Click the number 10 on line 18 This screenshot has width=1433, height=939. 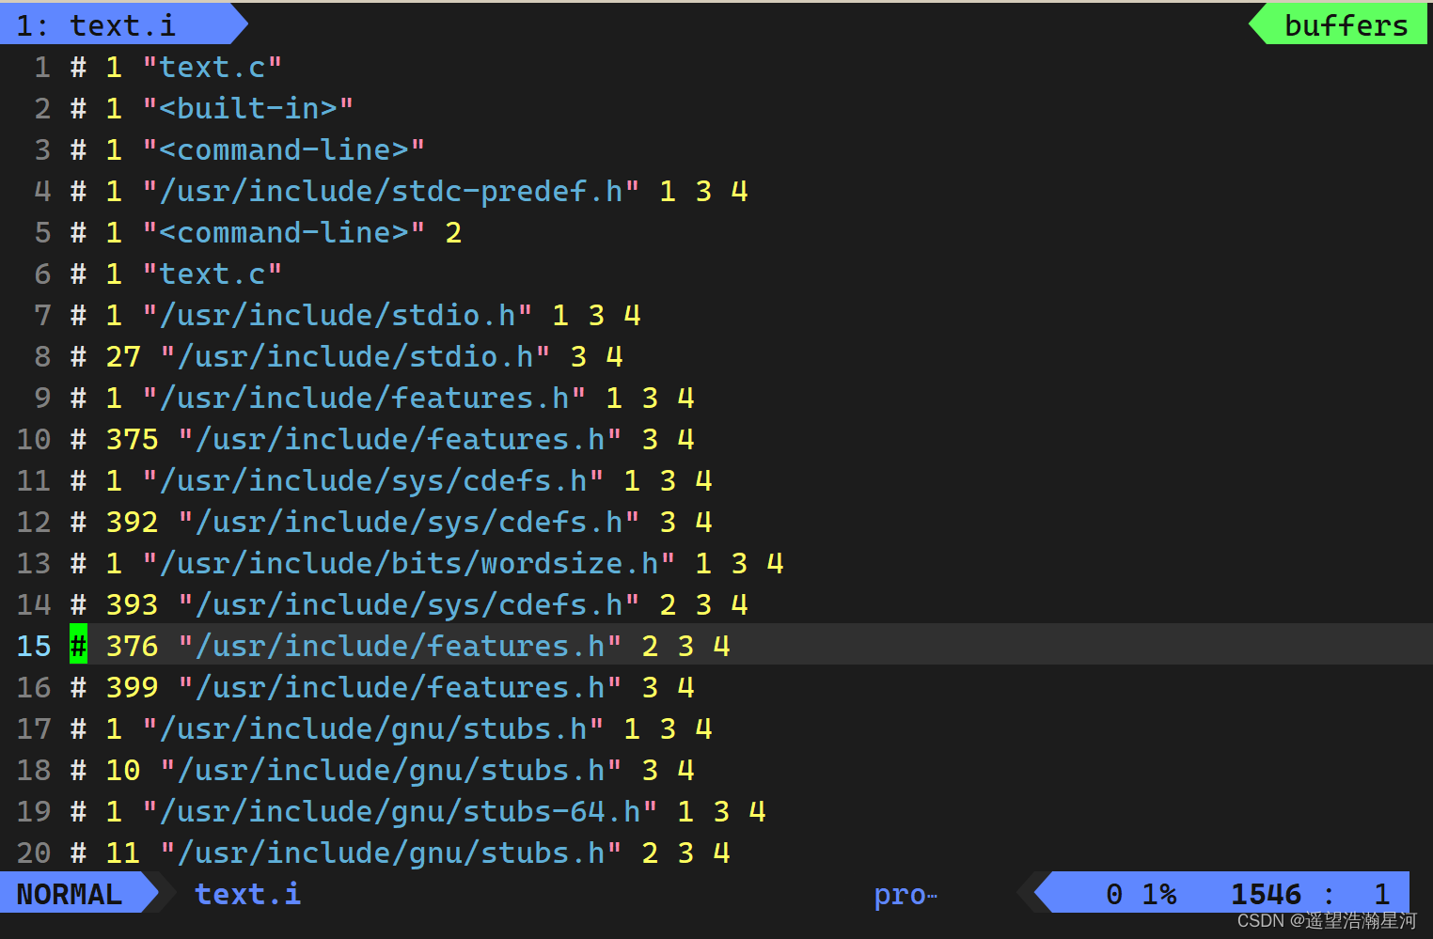(123, 770)
